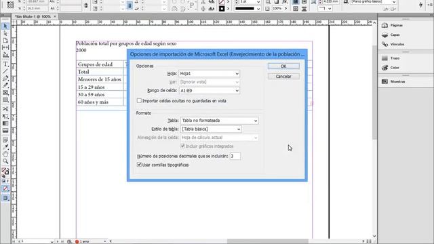Click the 'Población total por grupos de edad' heading
The width and height of the screenshot is (434, 244).
coord(126,43)
